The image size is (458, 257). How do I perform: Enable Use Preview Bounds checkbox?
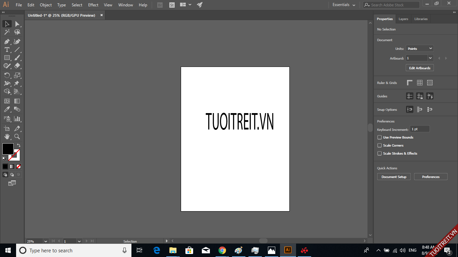380,138
